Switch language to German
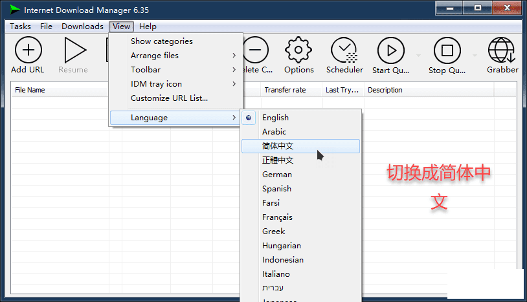Screen dimensions: 527x302 [x=301, y=175]
